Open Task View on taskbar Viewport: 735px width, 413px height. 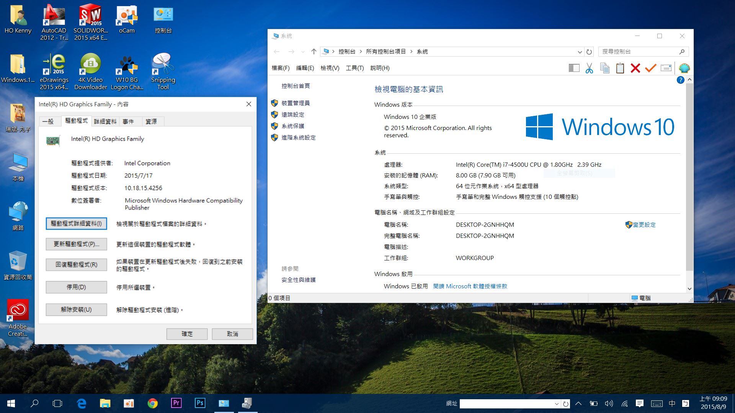tap(57, 403)
